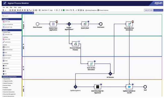The image size is (164, 98).
Task: Click the green color swatch in toolbar
Action: pyautogui.click(x=64, y=10)
